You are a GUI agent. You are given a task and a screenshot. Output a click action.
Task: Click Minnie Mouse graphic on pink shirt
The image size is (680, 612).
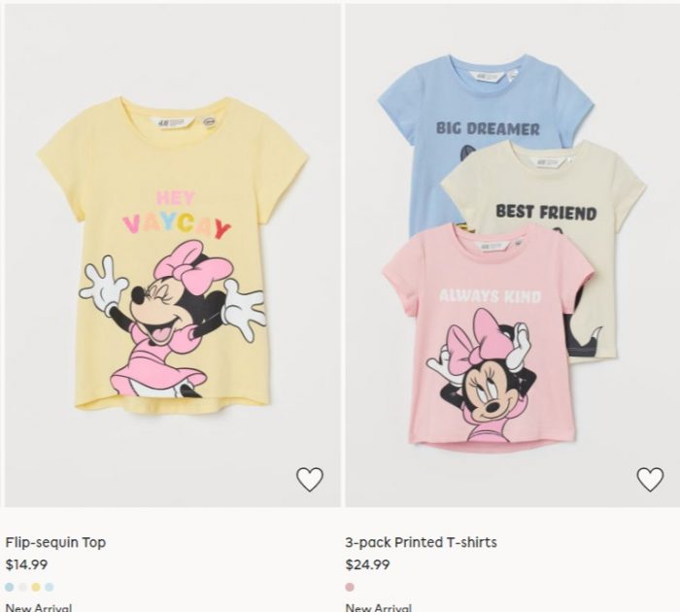(482, 375)
